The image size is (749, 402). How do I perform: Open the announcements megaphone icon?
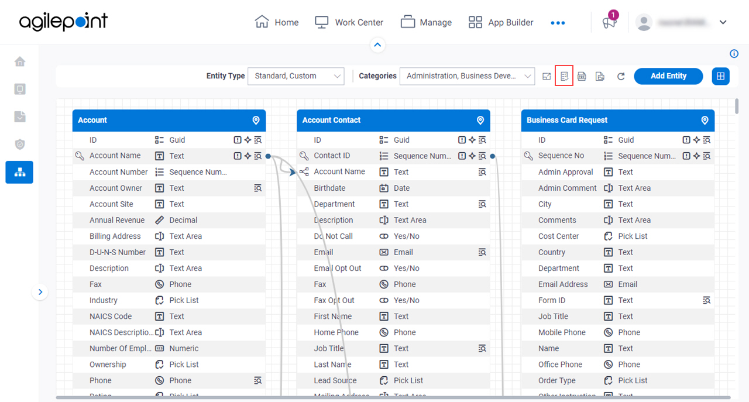(x=609, y=22)
